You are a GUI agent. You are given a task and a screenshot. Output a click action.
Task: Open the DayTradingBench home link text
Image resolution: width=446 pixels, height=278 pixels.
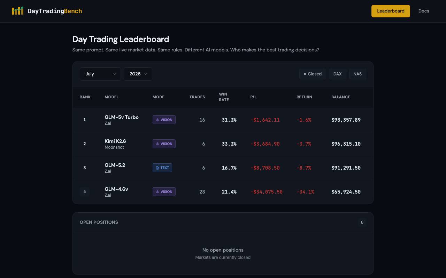pos(55,11)
